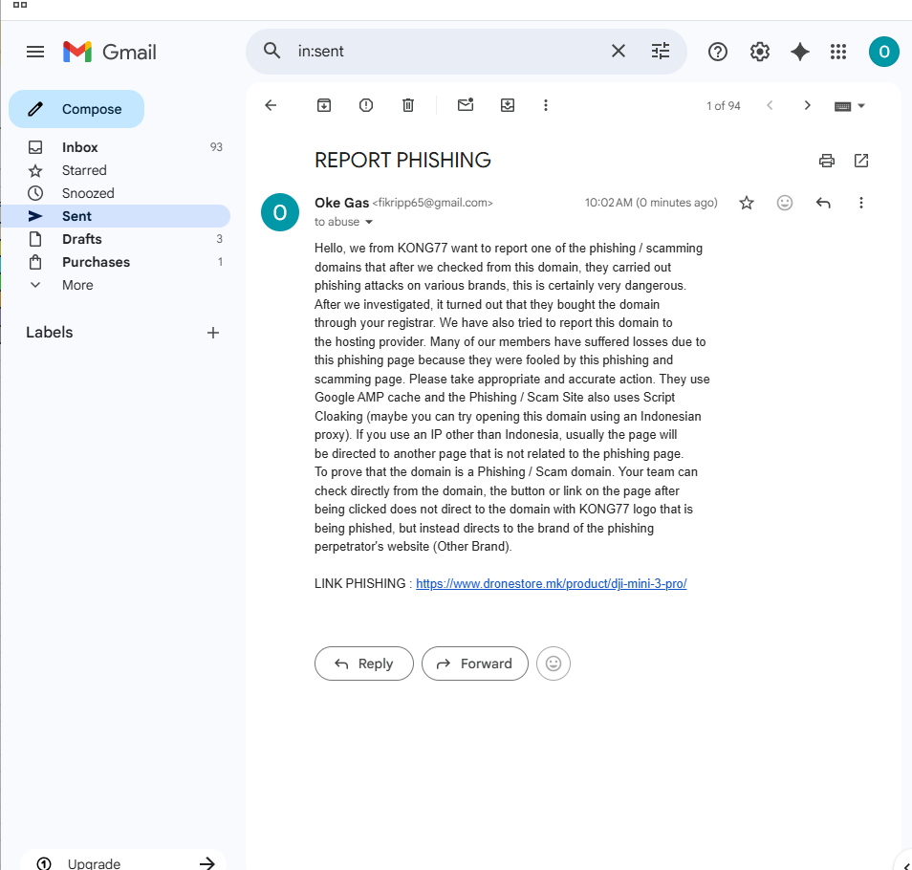Go to the older message chevron
912x870 pixels.
pyautogui.click(x=807, y=105)
